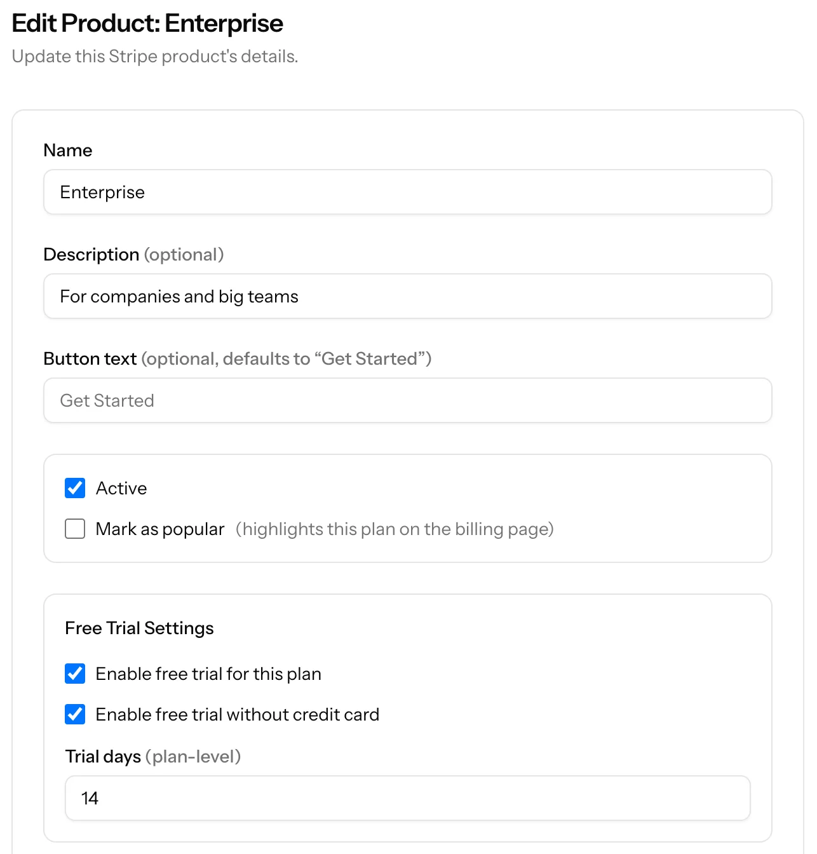The image size is (817, 854).
Task: Place cursor in companies and big teams description
Action: pyautogui.click(x=407, y=296)
